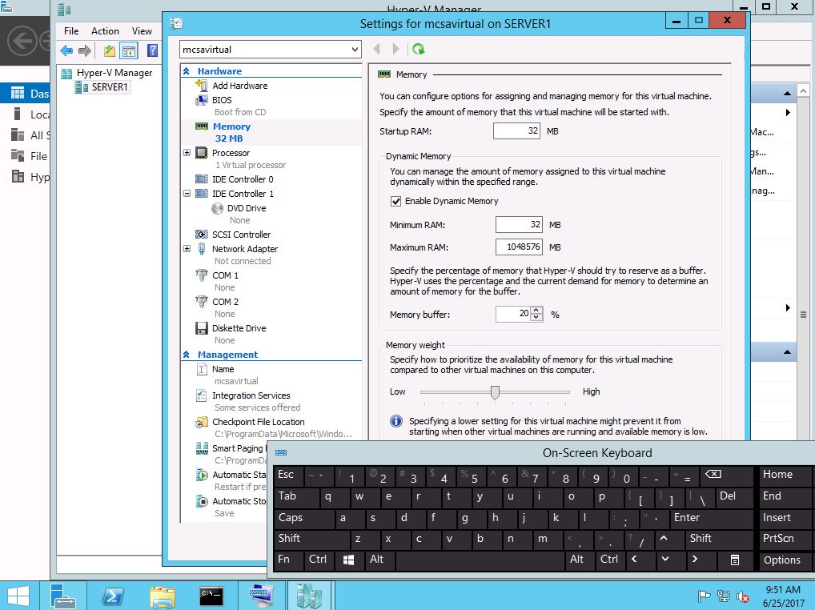Toggle left Shift key on On-Screen Keyboard
The height and width of the screenshot is (610, 815).
311,539
